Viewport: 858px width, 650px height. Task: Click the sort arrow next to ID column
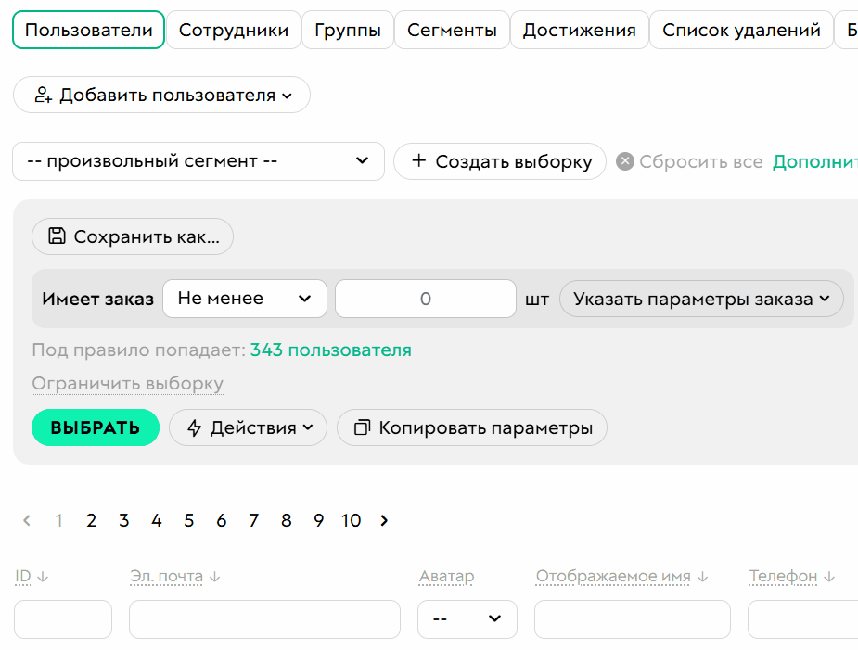pyautogui.click(x=42, y=576)
